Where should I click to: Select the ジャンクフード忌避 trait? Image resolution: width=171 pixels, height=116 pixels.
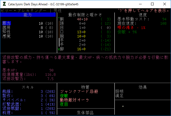[79, 92]
